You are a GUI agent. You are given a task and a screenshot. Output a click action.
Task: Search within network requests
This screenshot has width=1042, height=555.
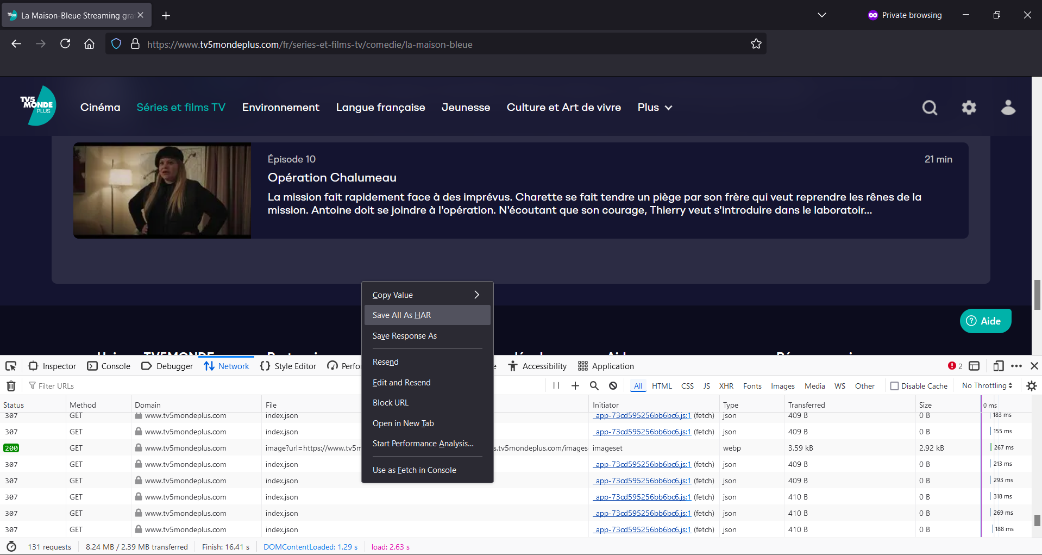coord(594,386)
